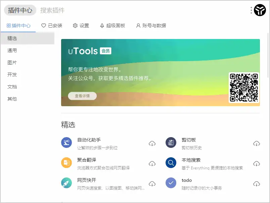Click the 本地搜索 magnifier plugin icon

[171, 163]
